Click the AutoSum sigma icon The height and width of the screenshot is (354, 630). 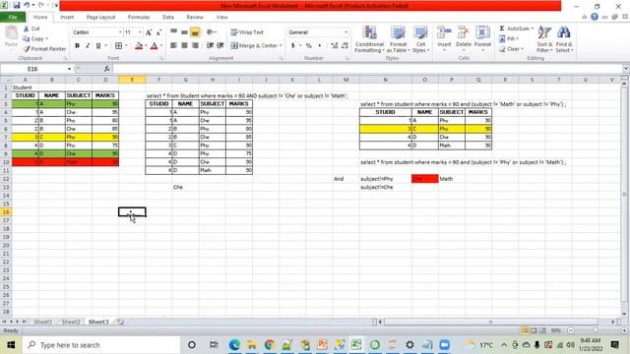502,29
